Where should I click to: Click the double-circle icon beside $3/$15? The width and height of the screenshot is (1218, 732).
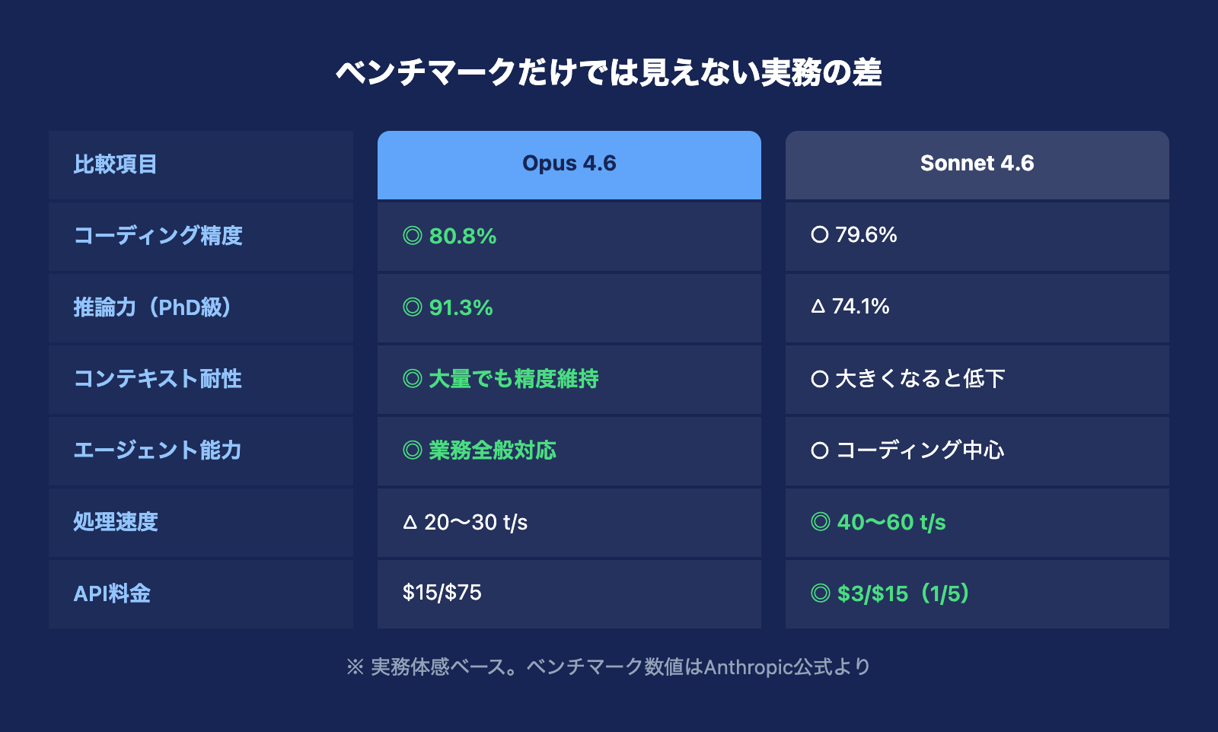click(821, 594)
